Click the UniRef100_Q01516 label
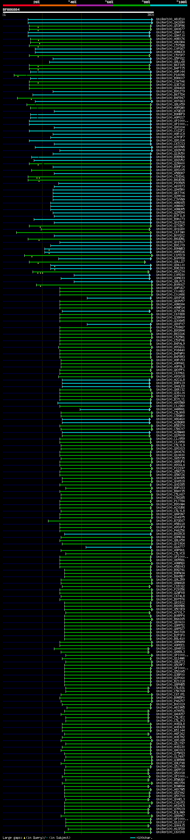 point(170,223)
